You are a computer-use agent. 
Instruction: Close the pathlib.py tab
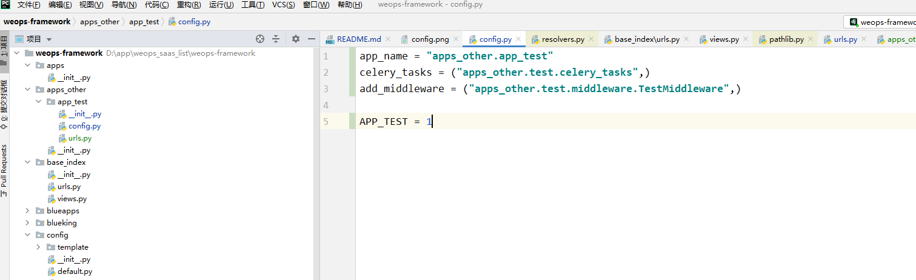tap(811, 39)
